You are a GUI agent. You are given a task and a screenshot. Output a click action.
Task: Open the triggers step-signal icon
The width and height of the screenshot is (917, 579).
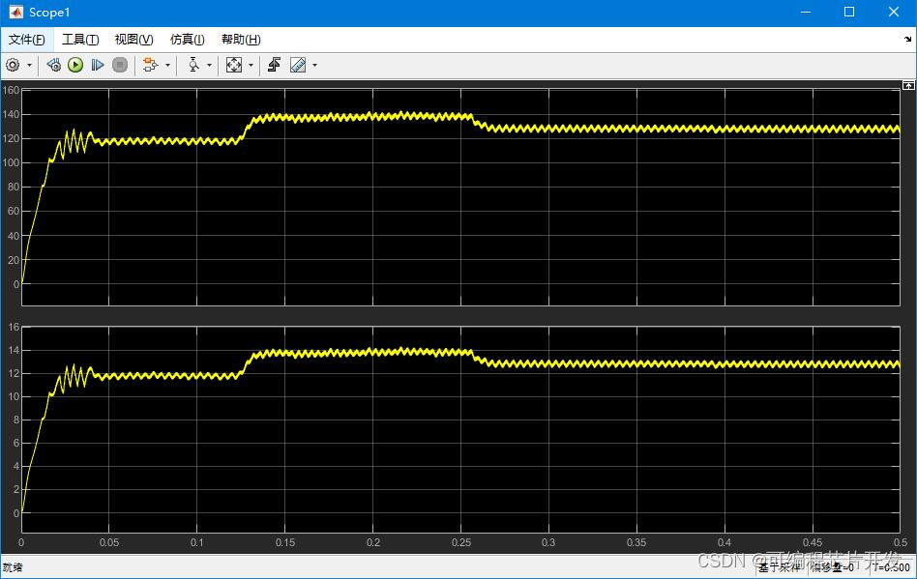pyautogui.click(x=275, y=65)
